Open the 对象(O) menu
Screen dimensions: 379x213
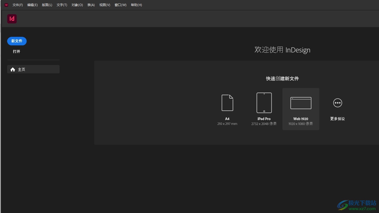coord(77,5)
